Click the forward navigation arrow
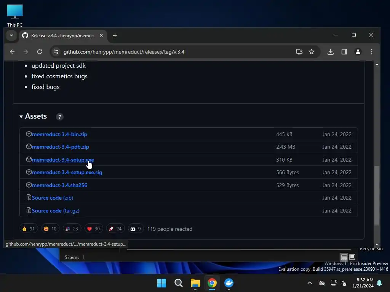390x292 pixels. click(x=26, y=52)
